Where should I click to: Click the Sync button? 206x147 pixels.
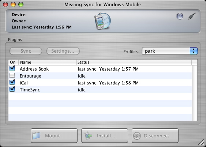tap(26, 51)
